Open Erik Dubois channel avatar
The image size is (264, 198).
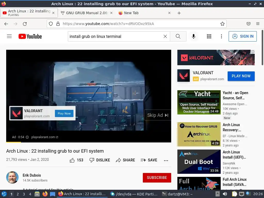point(12,177)
